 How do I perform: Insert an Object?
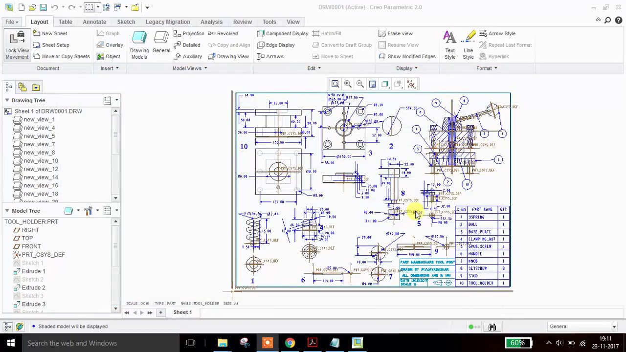click(x=108, y=56)
